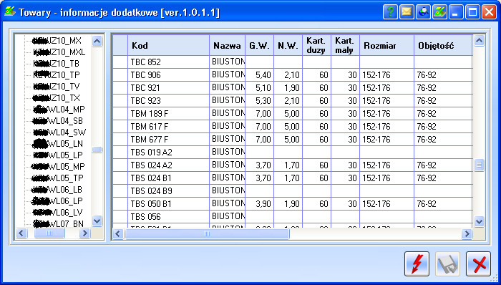Select tree item ending in WL04_SW
Image resolution: width=501 pixels, height=285 pixels.
[59, 132]
